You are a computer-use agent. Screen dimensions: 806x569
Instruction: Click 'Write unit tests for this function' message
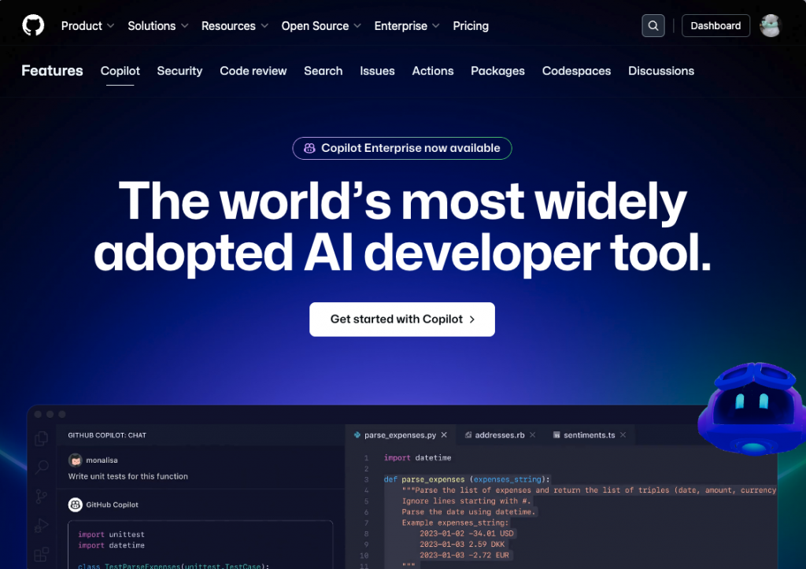click(128, 476)
